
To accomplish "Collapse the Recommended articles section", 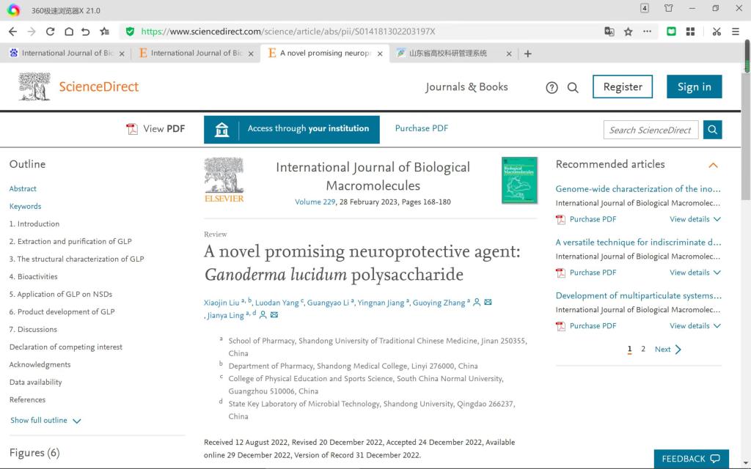I will [713, 165].
